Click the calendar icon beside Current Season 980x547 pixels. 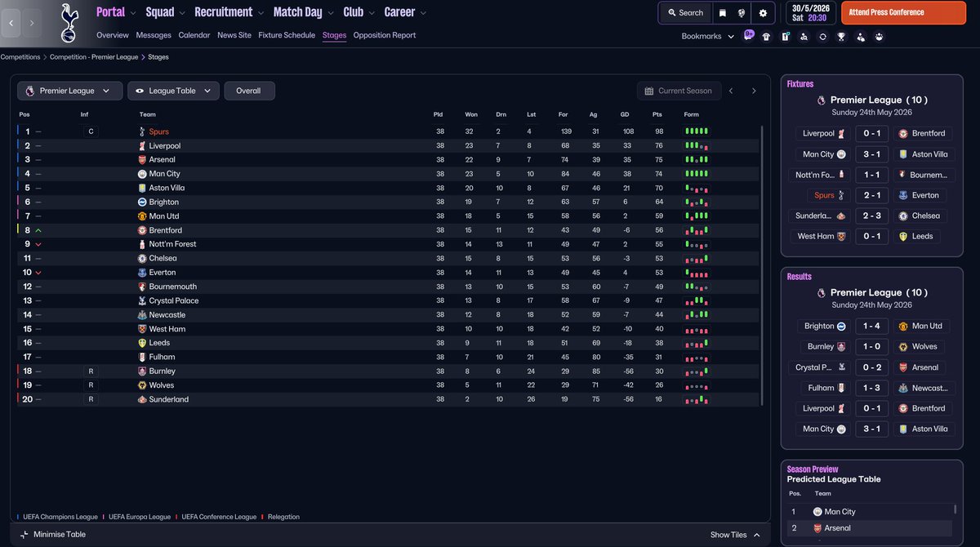point(649,91)
